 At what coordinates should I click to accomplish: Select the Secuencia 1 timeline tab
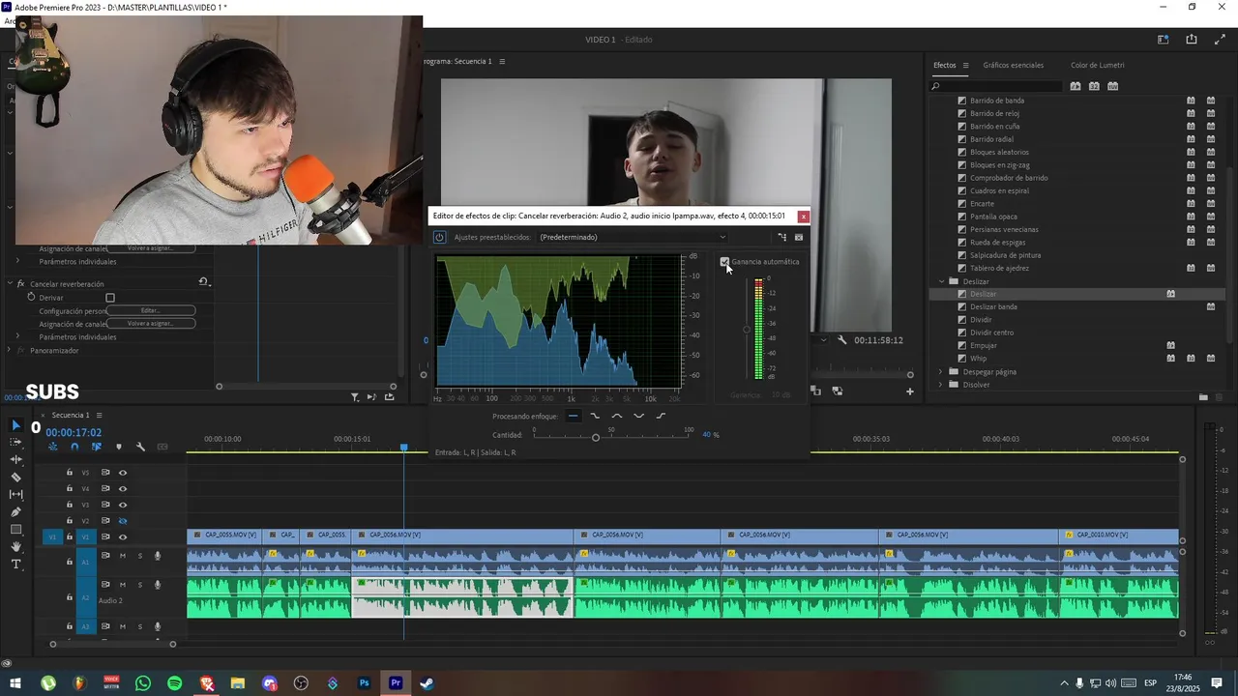pos(71,416)
